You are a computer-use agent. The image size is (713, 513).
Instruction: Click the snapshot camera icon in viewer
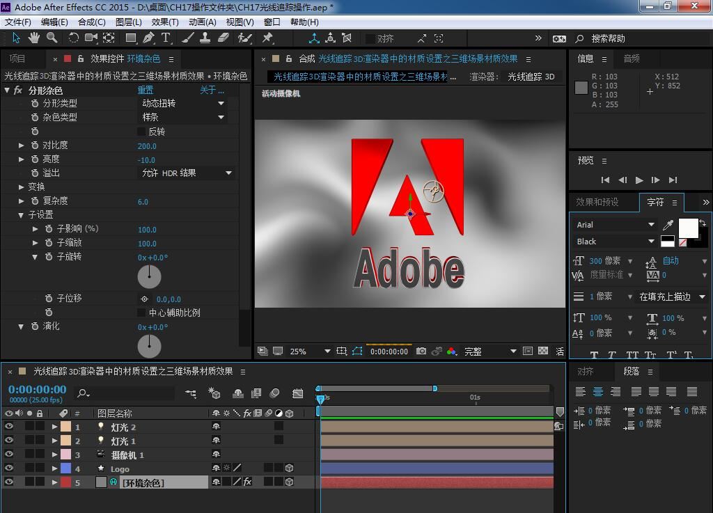421,351
